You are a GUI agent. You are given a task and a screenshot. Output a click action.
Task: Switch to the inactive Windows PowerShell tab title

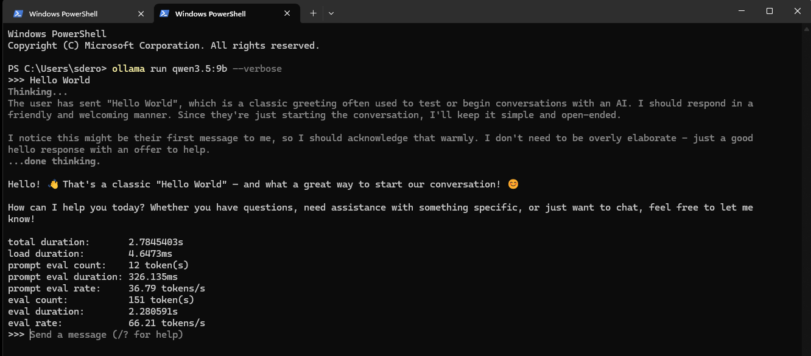(63, 13)
